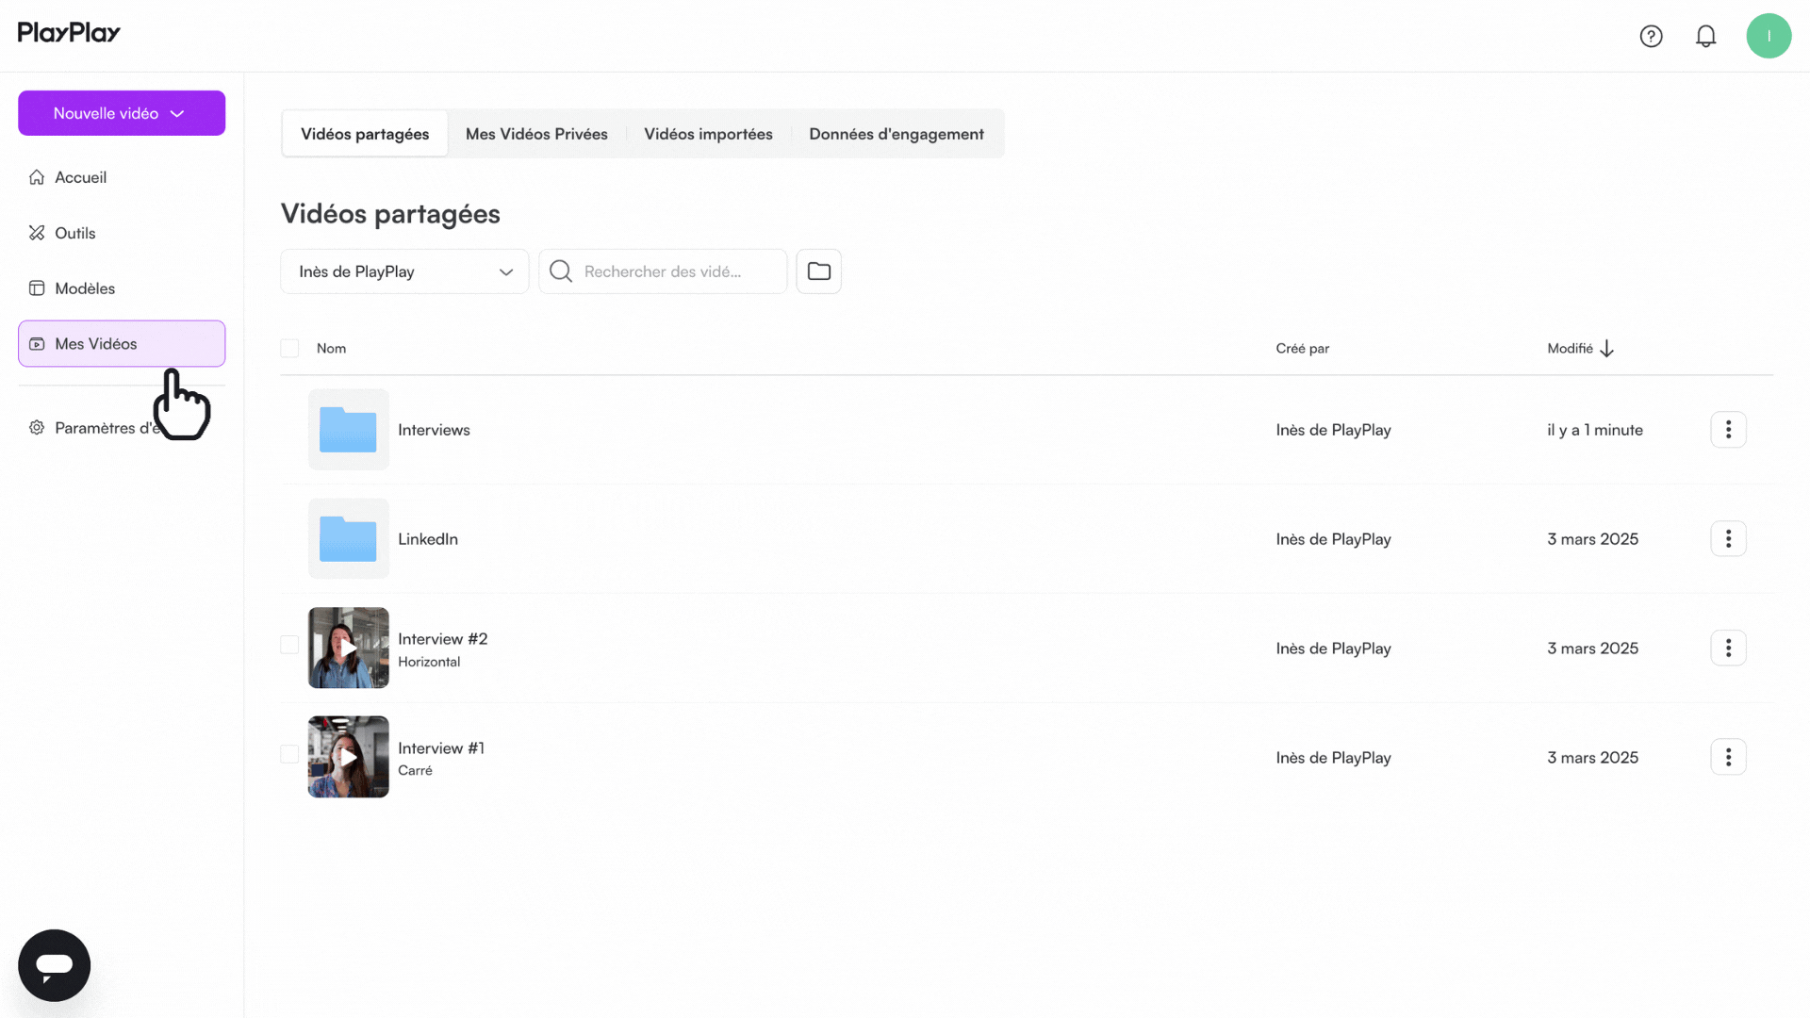Screen dimensions: 1810x1018
Task: Open more options for LinkedIn folder
Action: [1728, 539]
